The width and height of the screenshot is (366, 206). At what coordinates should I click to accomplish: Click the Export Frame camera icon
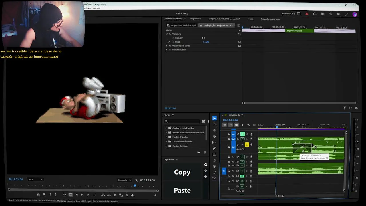115,195
